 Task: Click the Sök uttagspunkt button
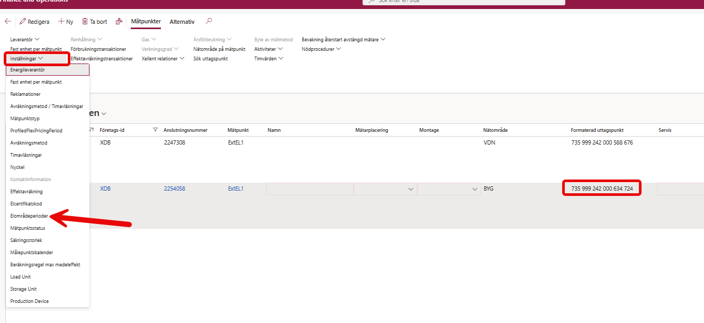click(x=210, y=59)
